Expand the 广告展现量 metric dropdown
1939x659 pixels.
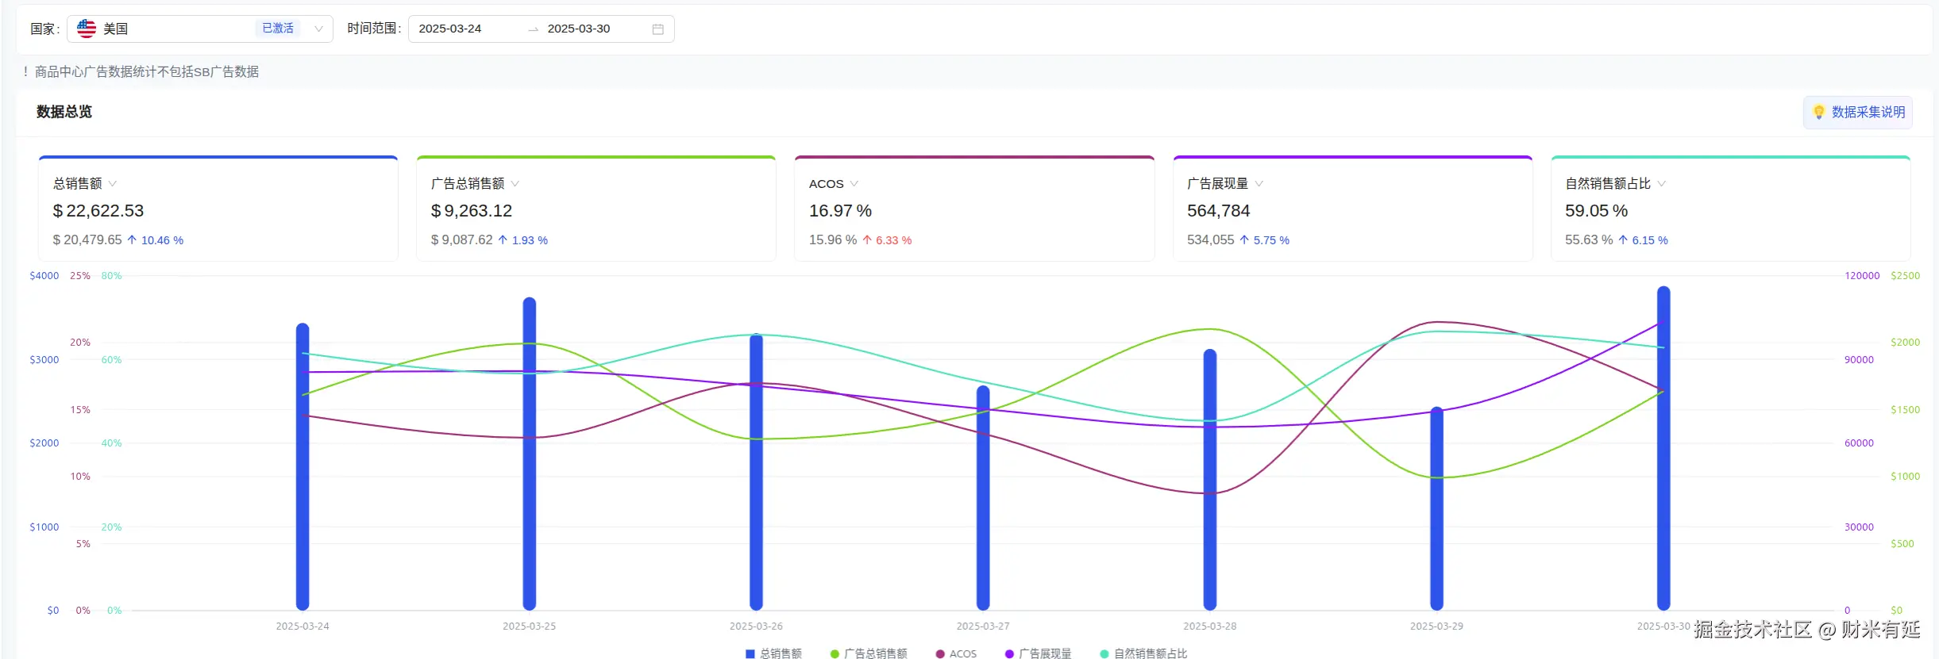1259,184
